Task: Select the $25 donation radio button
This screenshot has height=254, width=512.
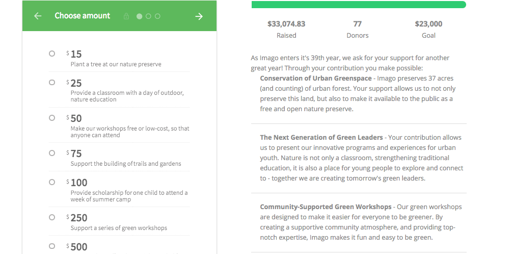Action: point(52,83)
